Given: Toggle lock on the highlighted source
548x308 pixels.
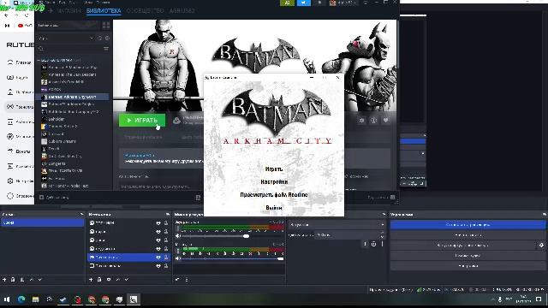Looking at the screenshot, I should coord(166,257).
